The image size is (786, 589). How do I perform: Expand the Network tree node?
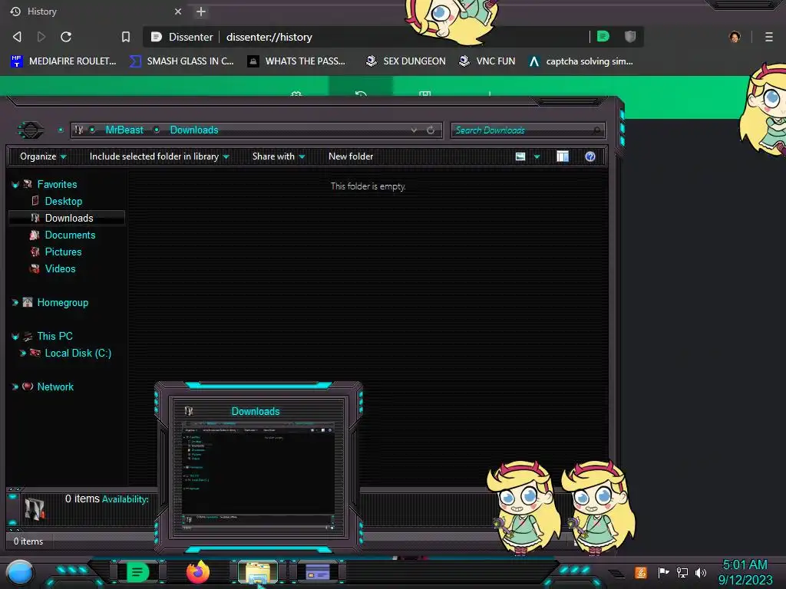coord(15,387)
